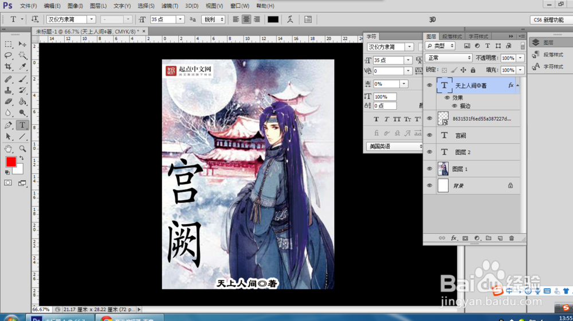Select the Line shape tool

pos(22,137)
